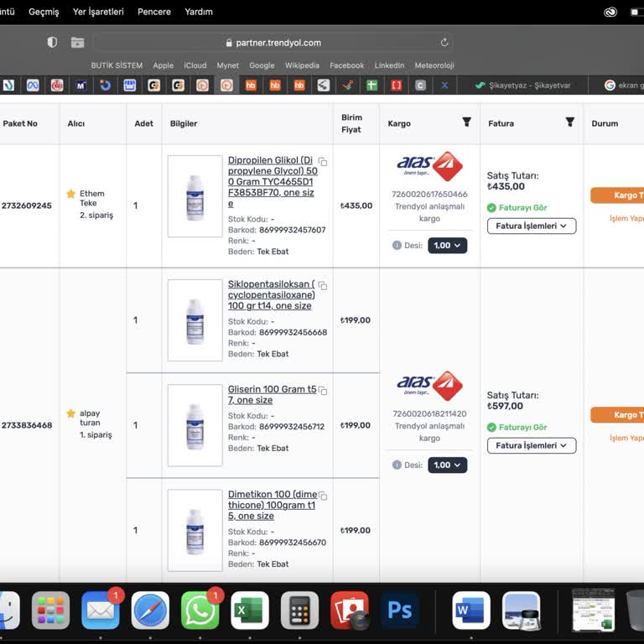
Task: Open the Kargo column filter
Action: pos(466,122)
